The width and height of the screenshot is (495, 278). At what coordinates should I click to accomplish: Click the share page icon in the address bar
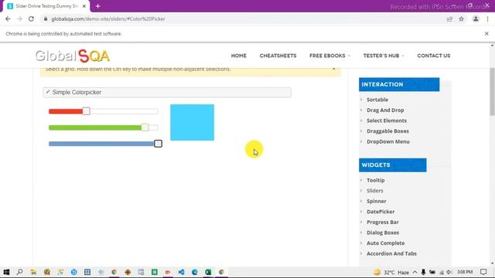point(449,19)
